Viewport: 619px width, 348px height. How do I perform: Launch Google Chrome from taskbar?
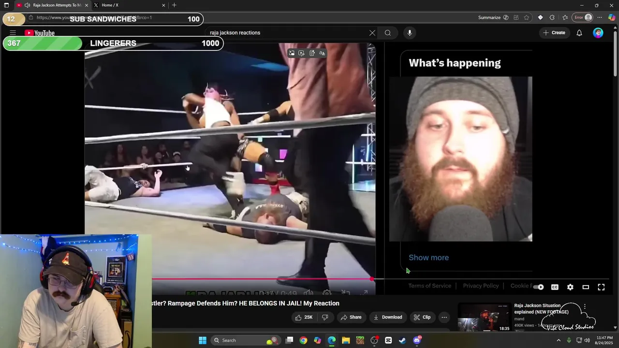click(x=303, y=340)
